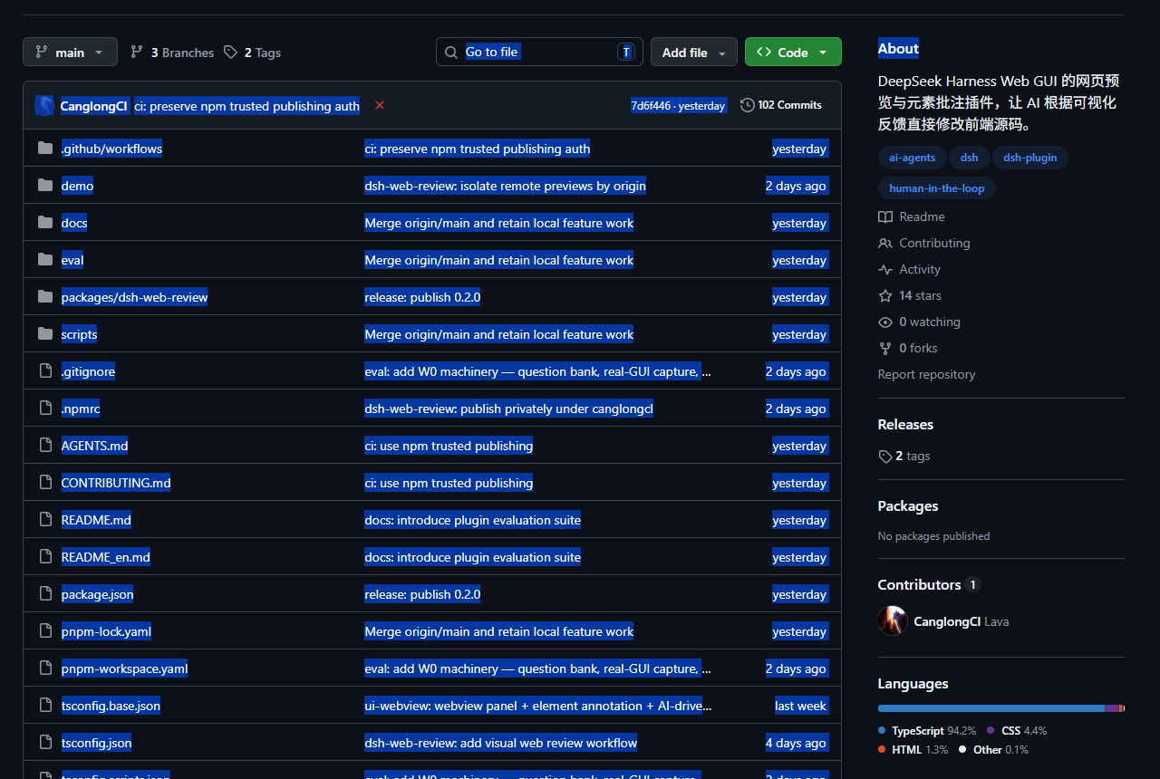This screenshot has height=779, width=1160.
Task: Open the green Code dropdown
Action: [x=793, y=52]
